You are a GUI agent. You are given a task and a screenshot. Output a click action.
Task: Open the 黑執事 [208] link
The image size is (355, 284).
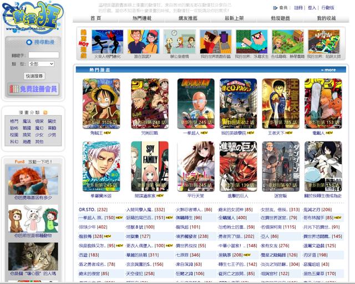tap(230, 255)
